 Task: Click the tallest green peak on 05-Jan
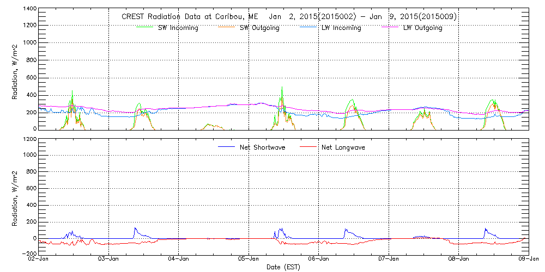click(x=282, y=88)
